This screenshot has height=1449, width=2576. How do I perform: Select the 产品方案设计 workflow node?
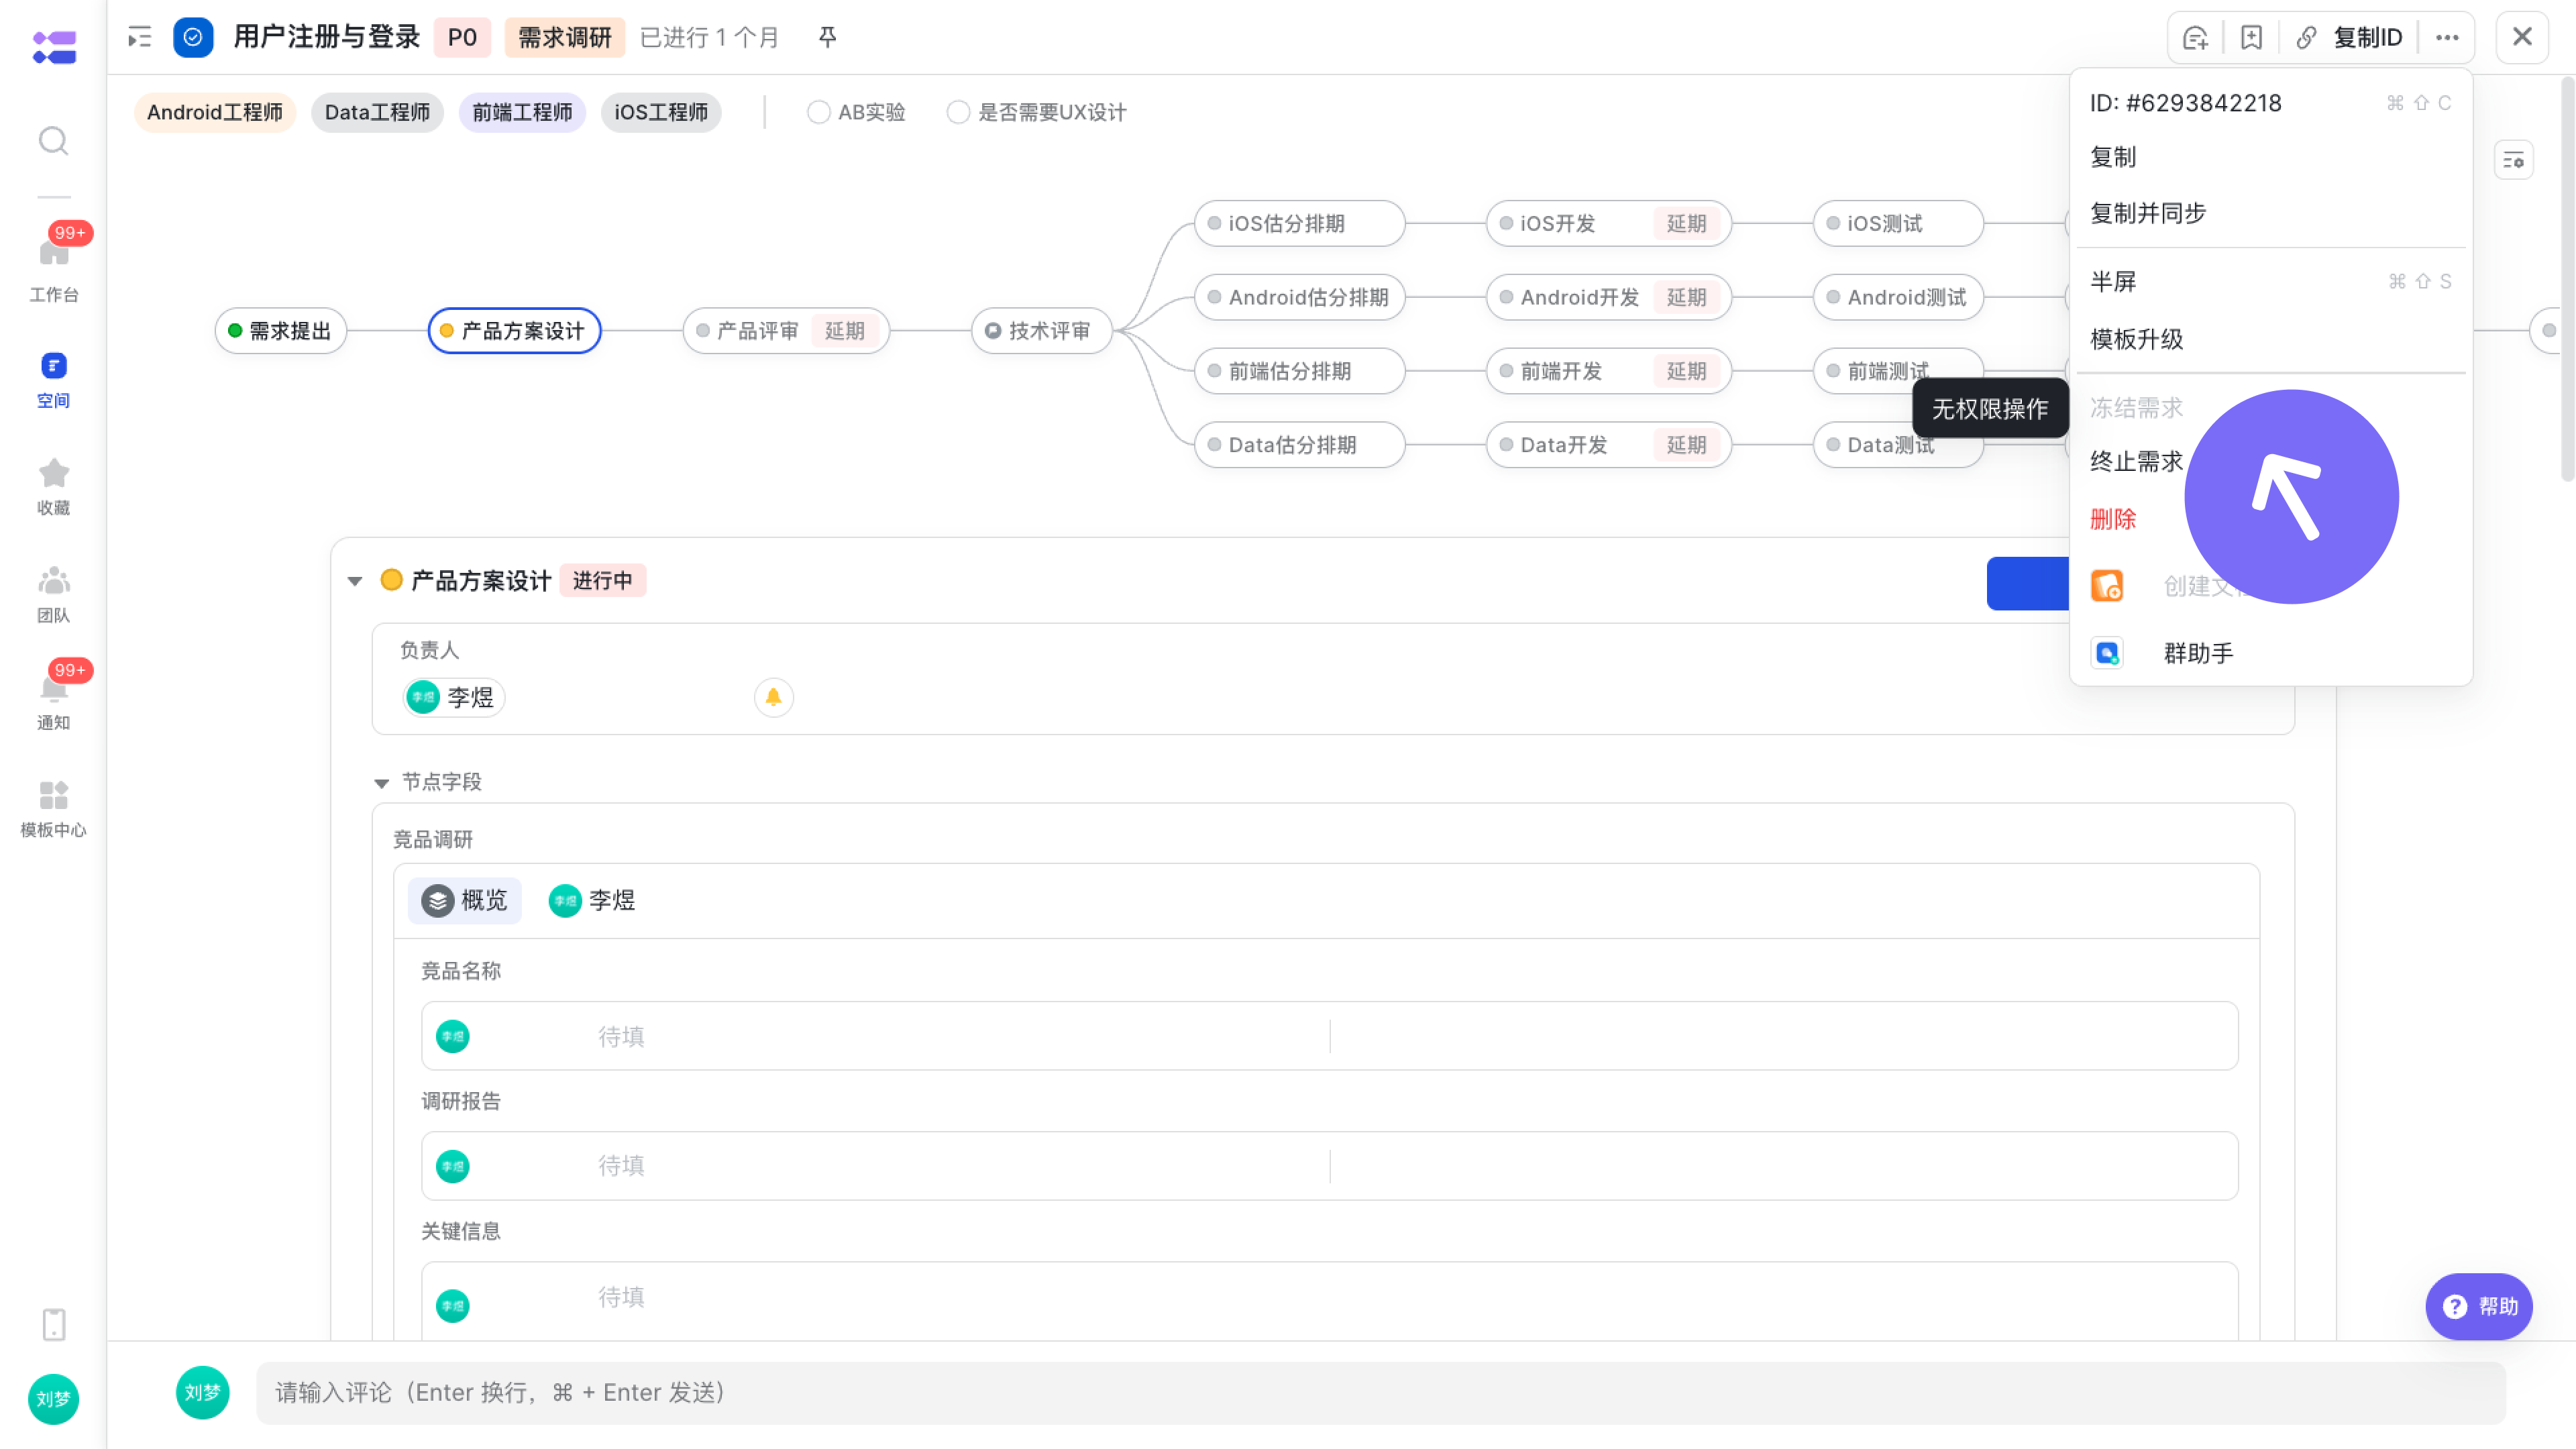point(514,331)
